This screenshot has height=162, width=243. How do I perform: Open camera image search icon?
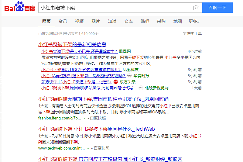(x=196, y=8)
